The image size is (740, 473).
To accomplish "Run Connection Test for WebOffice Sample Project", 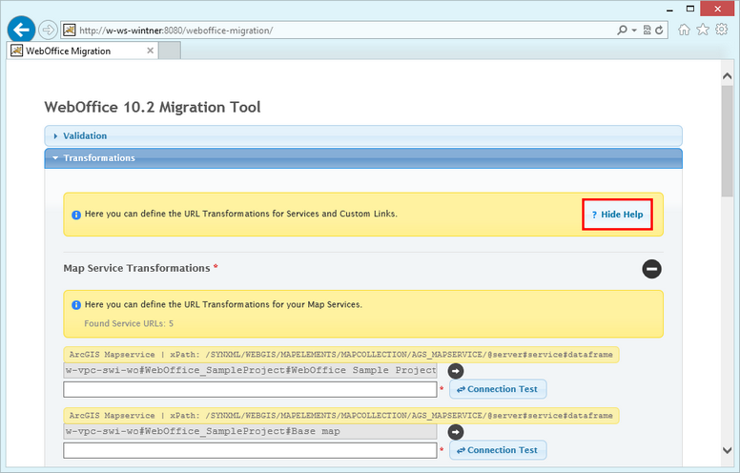I will [498, 389].
